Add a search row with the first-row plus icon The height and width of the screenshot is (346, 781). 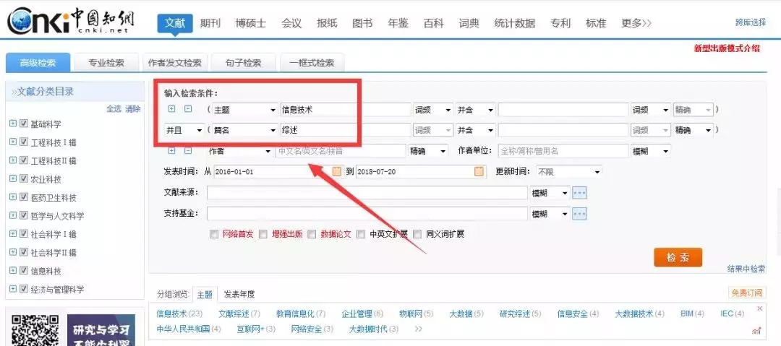tap(172, 109)
